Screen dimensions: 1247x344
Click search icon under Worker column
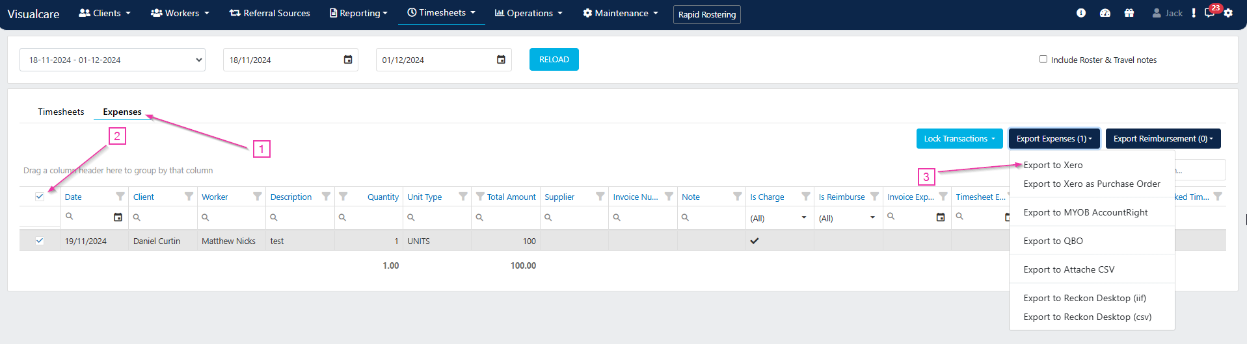[206, 217]
